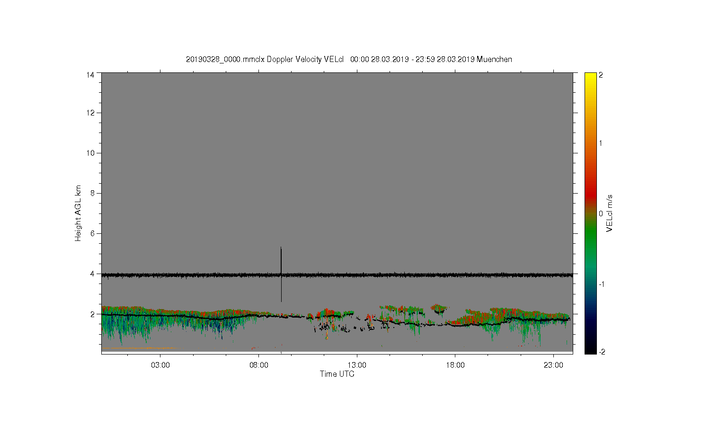Click the 08:00 time axis label
The height and width of the screenshot is (426, 710).
(259, 365)
